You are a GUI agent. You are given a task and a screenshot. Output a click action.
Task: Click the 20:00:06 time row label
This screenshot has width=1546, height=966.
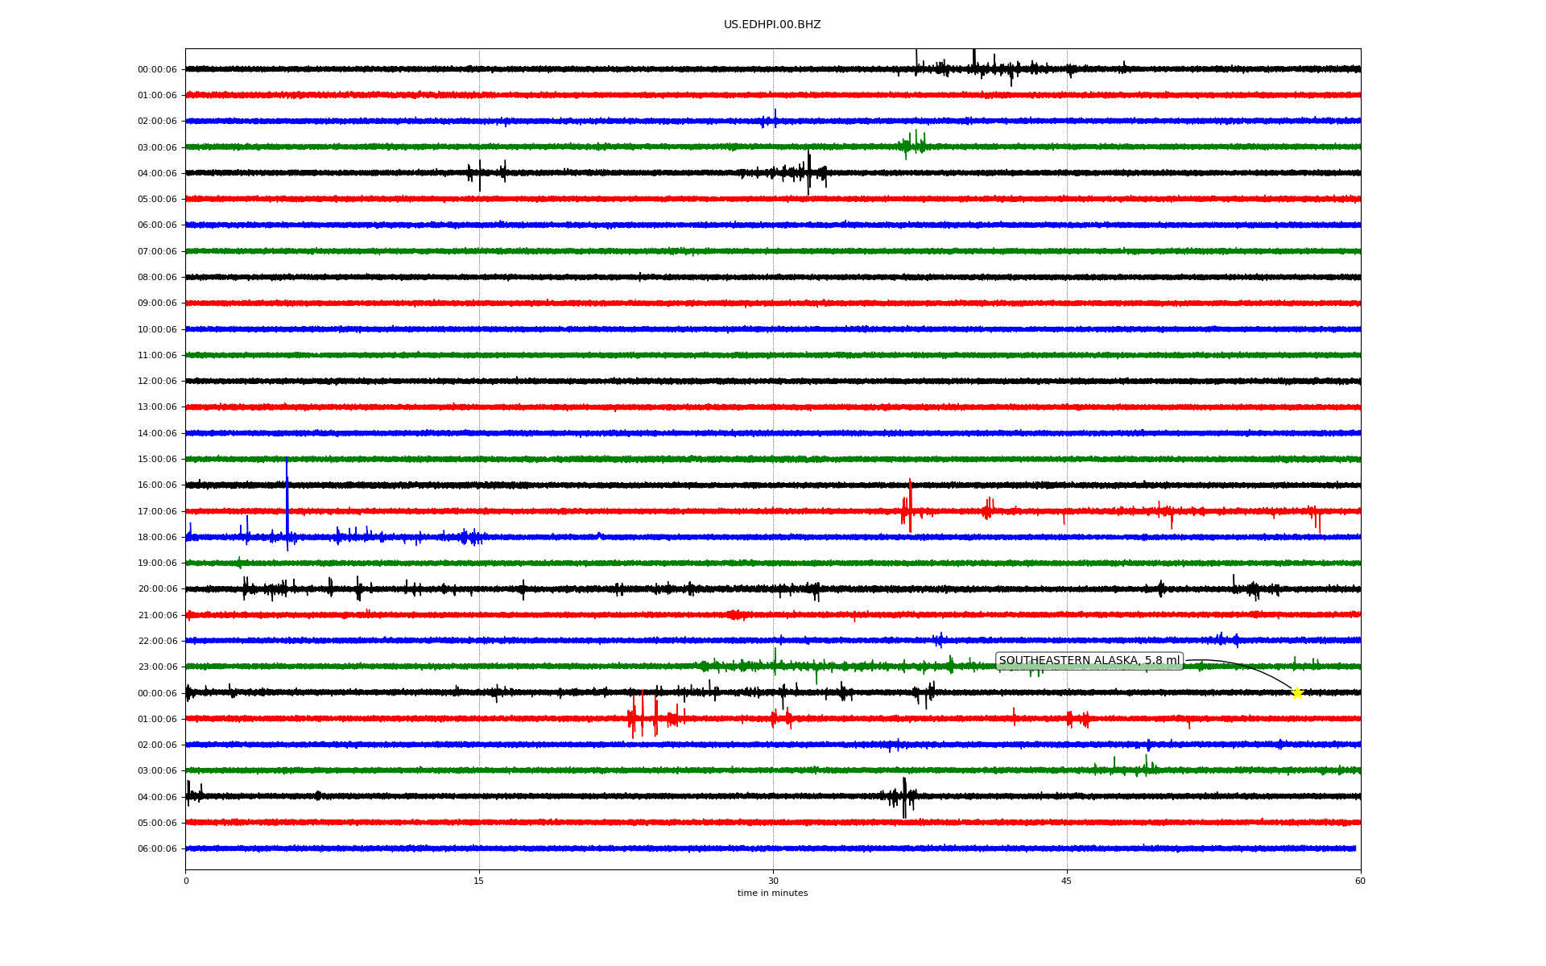(157, 589)
